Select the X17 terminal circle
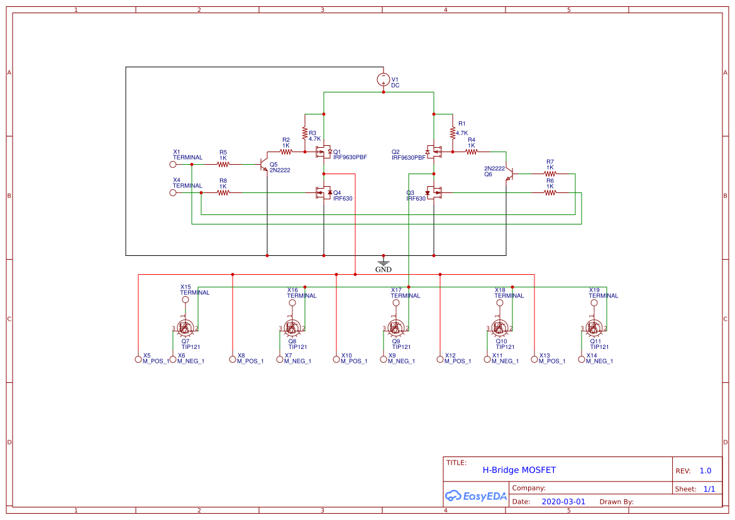Screen dimensions: 735x520 tap(396, 303)
